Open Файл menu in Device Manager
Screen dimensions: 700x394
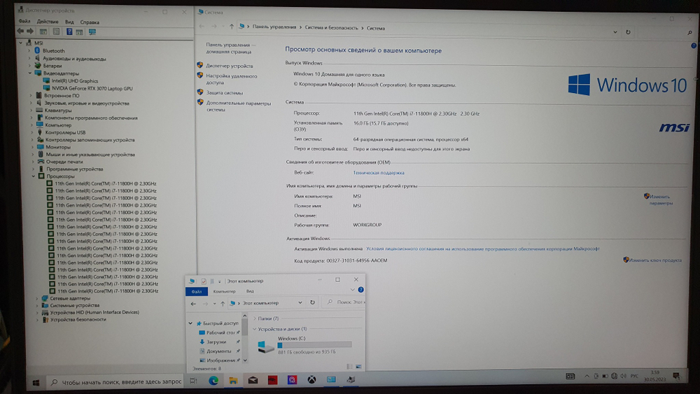(24, 22)
